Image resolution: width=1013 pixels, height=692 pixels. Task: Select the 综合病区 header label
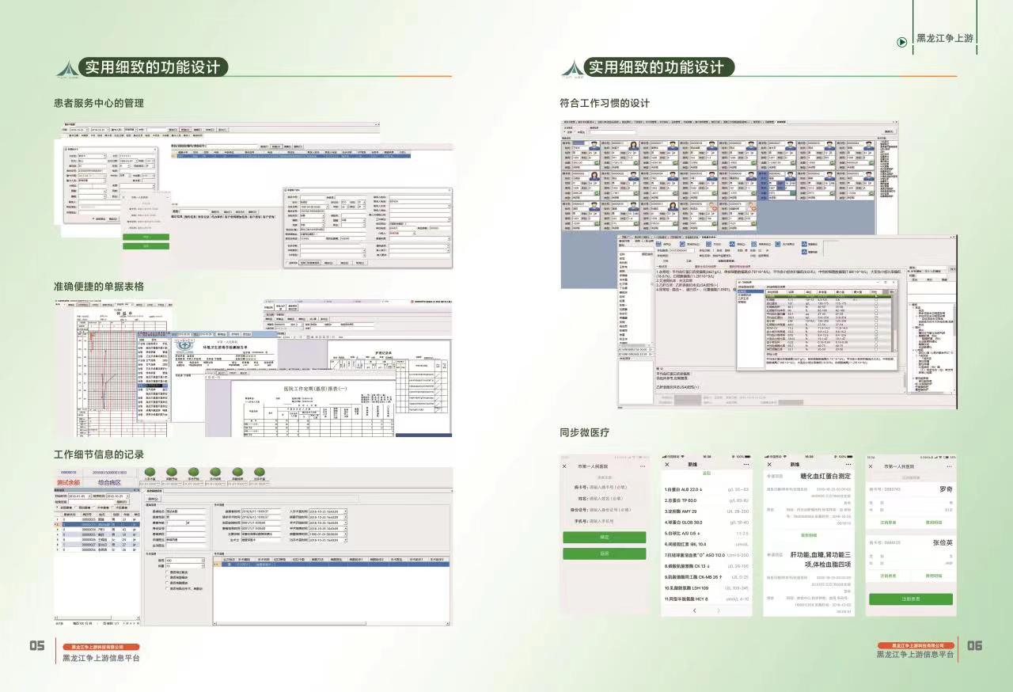pos(109,482)
